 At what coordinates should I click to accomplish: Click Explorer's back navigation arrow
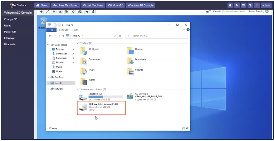click(50, 36)
